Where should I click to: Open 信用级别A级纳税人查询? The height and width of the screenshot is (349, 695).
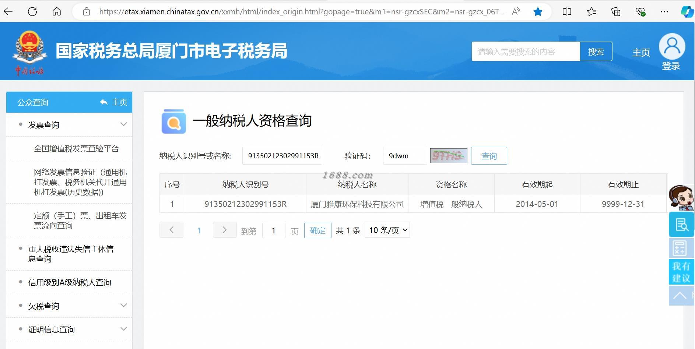70,282
